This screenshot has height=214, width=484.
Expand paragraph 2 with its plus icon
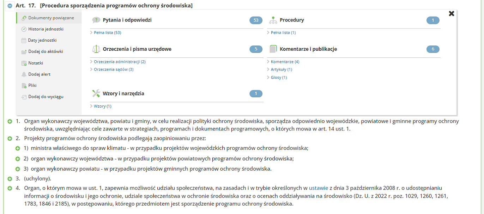pos(10,138)
